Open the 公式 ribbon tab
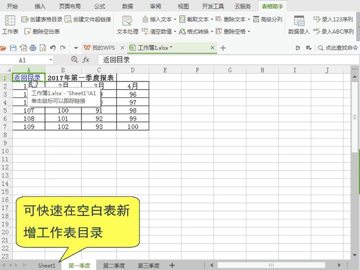 (100, 6)
